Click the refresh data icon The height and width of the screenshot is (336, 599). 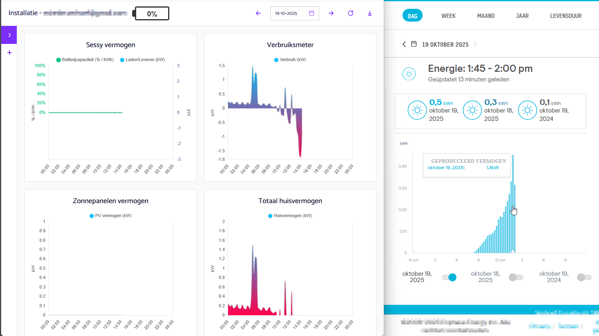point(351,13)
